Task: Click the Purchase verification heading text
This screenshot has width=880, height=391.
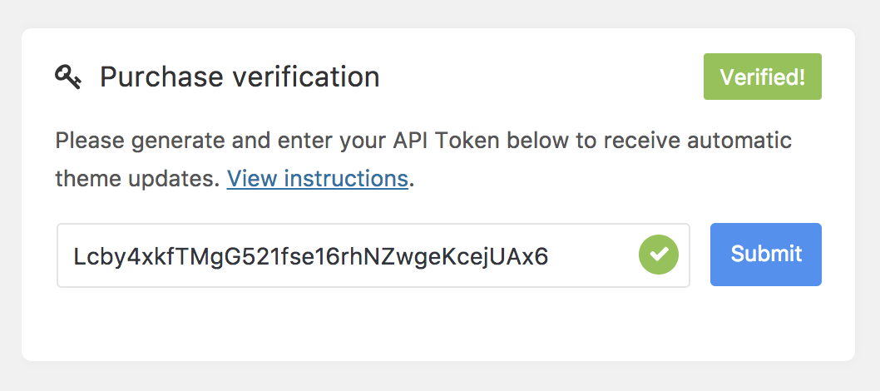Action: click(x=240, y=77)
